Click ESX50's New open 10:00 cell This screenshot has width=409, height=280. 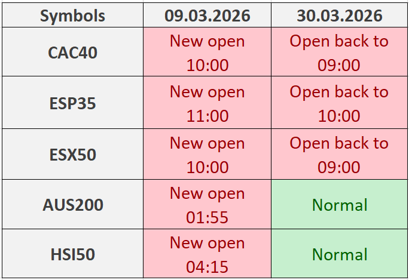(207, 155)
